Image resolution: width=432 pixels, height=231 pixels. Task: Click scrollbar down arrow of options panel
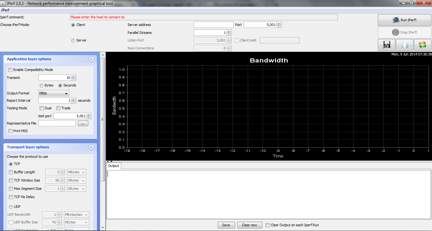click(x=103, y=227)
